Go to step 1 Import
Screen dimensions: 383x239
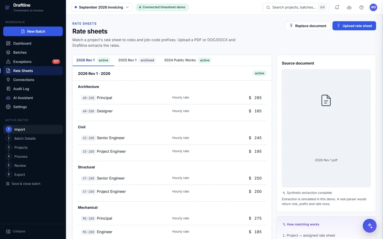(33, 129)
